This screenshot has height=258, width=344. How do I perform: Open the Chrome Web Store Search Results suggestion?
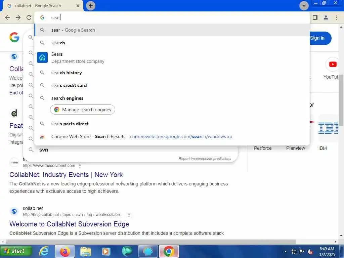[172, 136]
